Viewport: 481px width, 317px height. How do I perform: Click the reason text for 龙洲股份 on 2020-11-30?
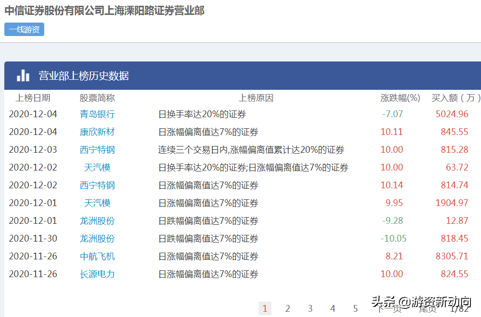[x=208, y=239]
